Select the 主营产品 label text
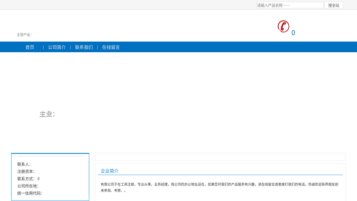Screen dimensions: 357x201 (x=24, y=35)
